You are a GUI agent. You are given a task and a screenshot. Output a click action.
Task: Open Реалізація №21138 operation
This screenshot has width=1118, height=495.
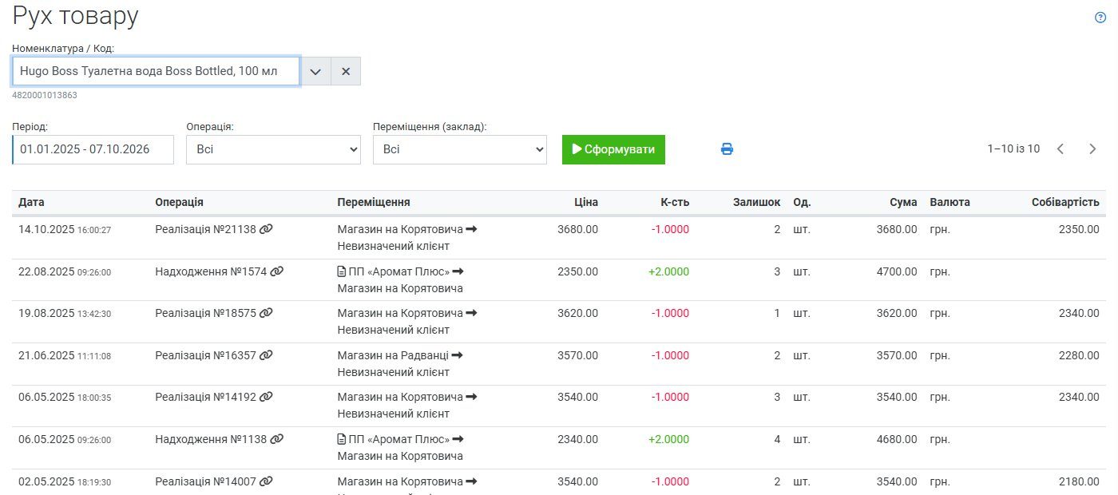pyautogui.click(x=206, y=229)
